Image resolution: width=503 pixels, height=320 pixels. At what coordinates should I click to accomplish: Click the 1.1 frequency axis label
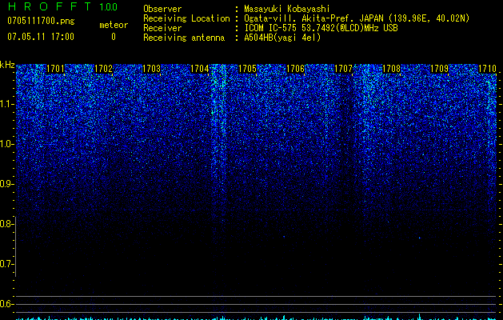tap(6, 104)
